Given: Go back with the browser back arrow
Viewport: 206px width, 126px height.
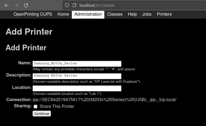Looking at the screenshot, I should [x=7, y=5].
